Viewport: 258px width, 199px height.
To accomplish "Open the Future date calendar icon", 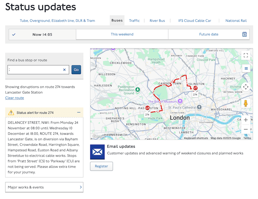I will pos(244,34).
